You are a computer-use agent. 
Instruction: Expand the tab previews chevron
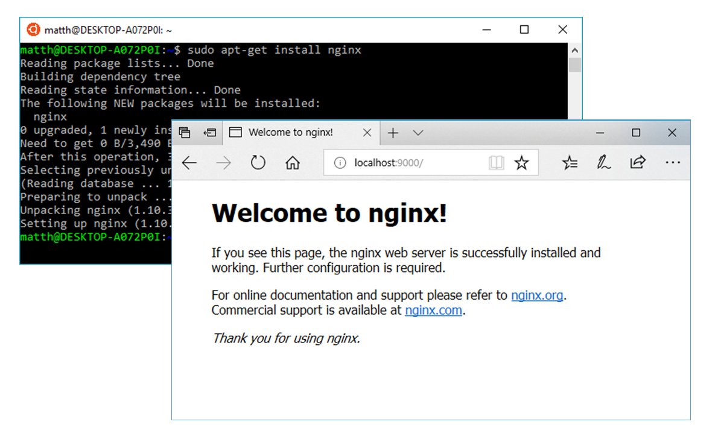[418, 133]
